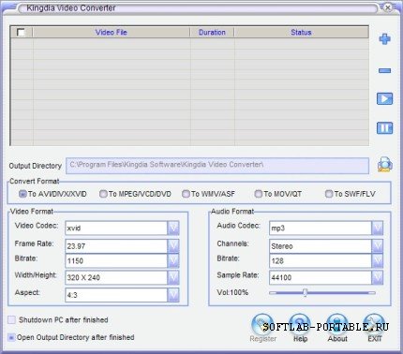Viewport: 403px width, 354px height.
Task: Expand the Aspect dropdown
Action: (173, 295)
